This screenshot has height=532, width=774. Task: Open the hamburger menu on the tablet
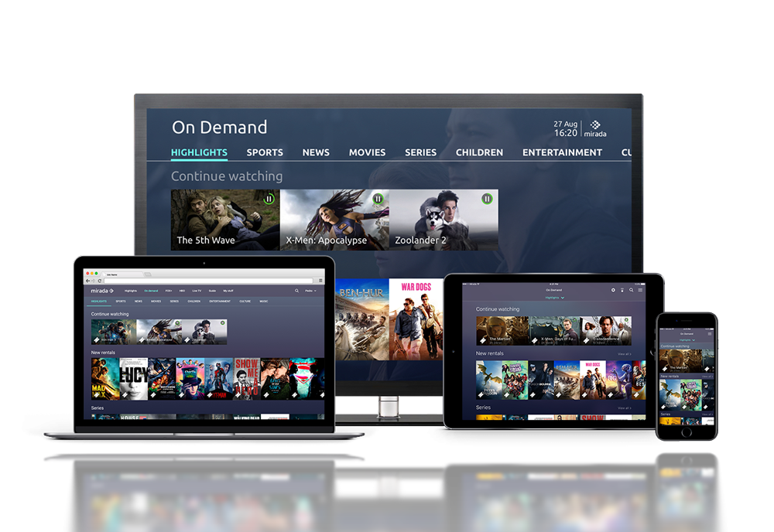pos(640,290)
